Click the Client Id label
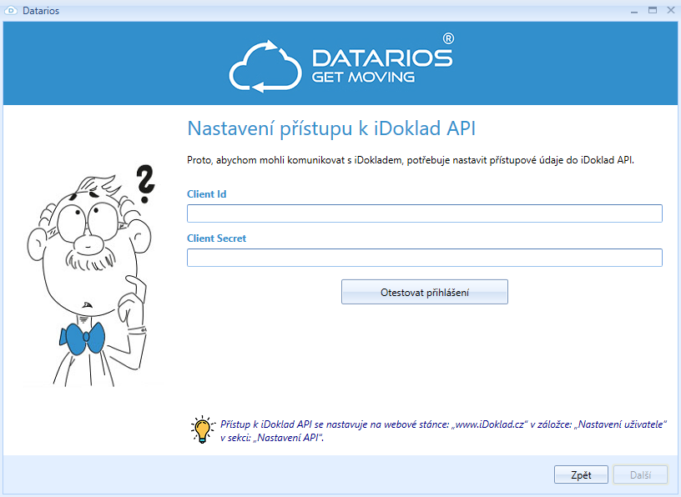This screenshot has width=681, height=497. tap(206, 194)
